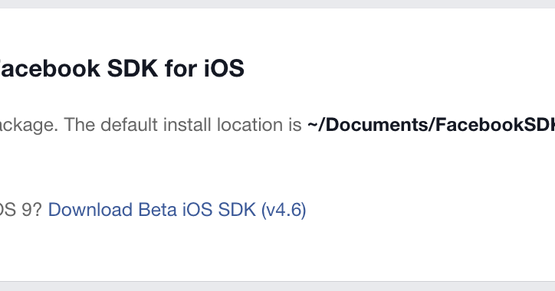Viewport: 555px width, 291px height.
Task: Click the 'acebook' word in the heading
Action: 51,68
